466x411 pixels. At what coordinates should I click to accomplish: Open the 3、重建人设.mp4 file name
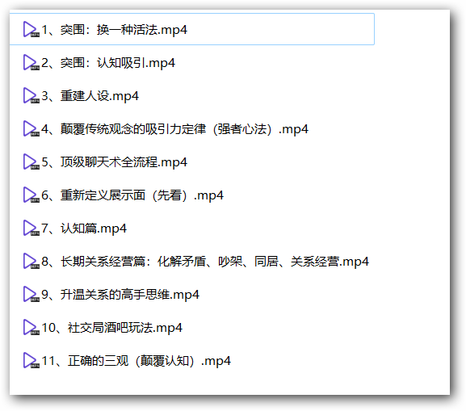point(90,96)
